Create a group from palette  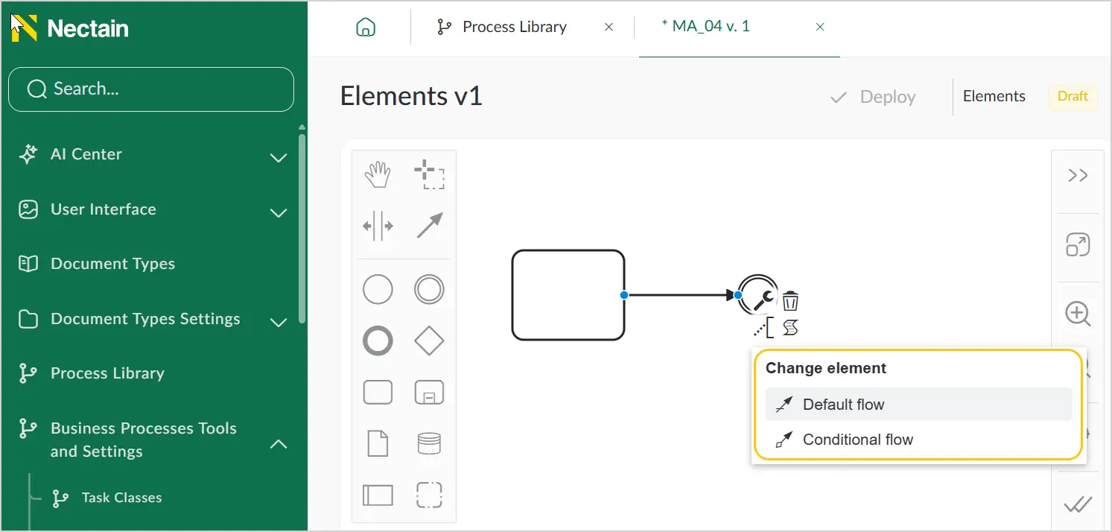coord(429,495)
